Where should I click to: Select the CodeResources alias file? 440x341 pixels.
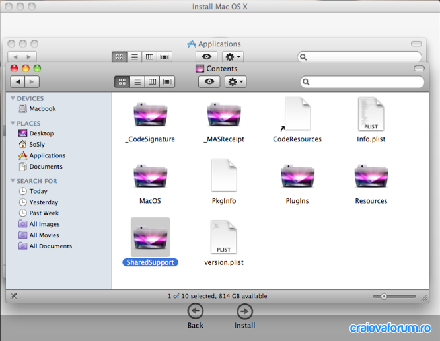click(x=297, y=114)
